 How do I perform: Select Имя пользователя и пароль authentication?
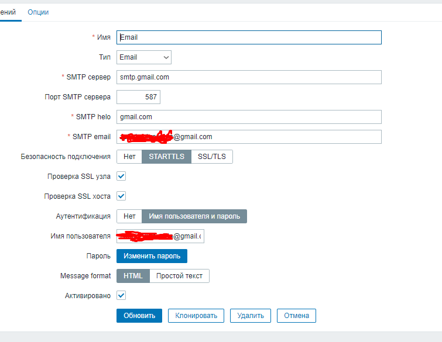194,216
